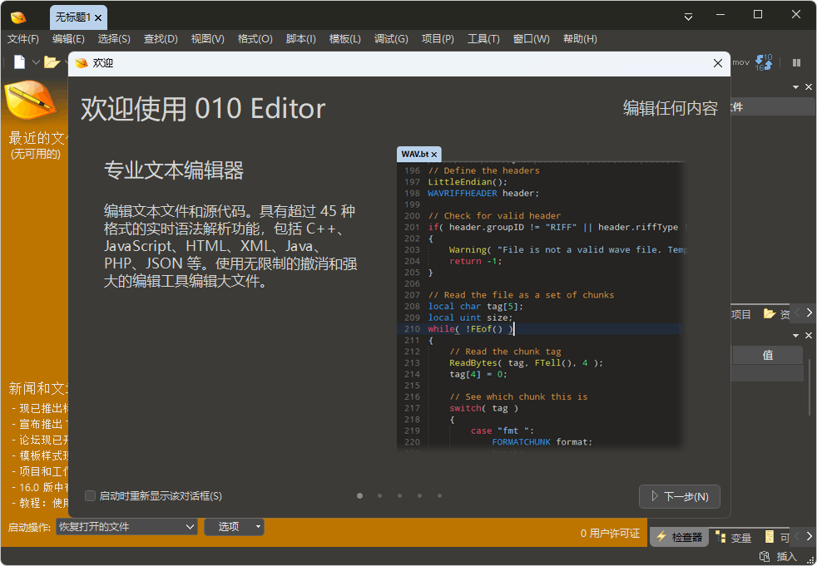
Task: Switch to the Variables tab with tree icon
Action: click(732, 538)
